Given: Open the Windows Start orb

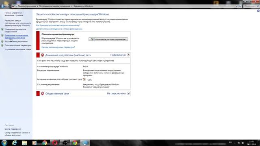Looking at the screenshot, I should pyautogui.click(x=4, y=143).
